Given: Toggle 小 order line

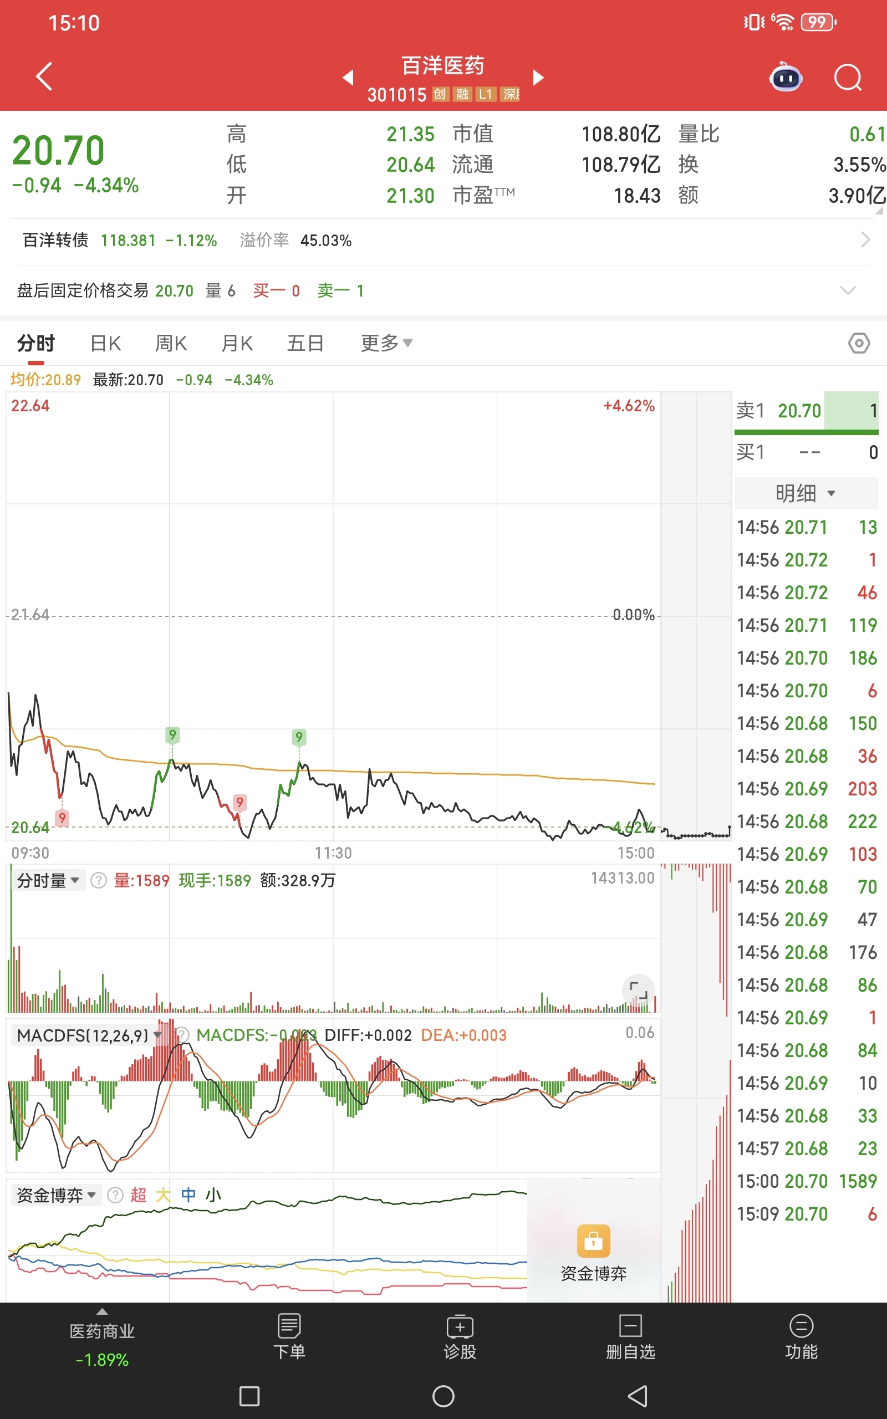Looking at the screenshot, I should (x=213, y=1195).
